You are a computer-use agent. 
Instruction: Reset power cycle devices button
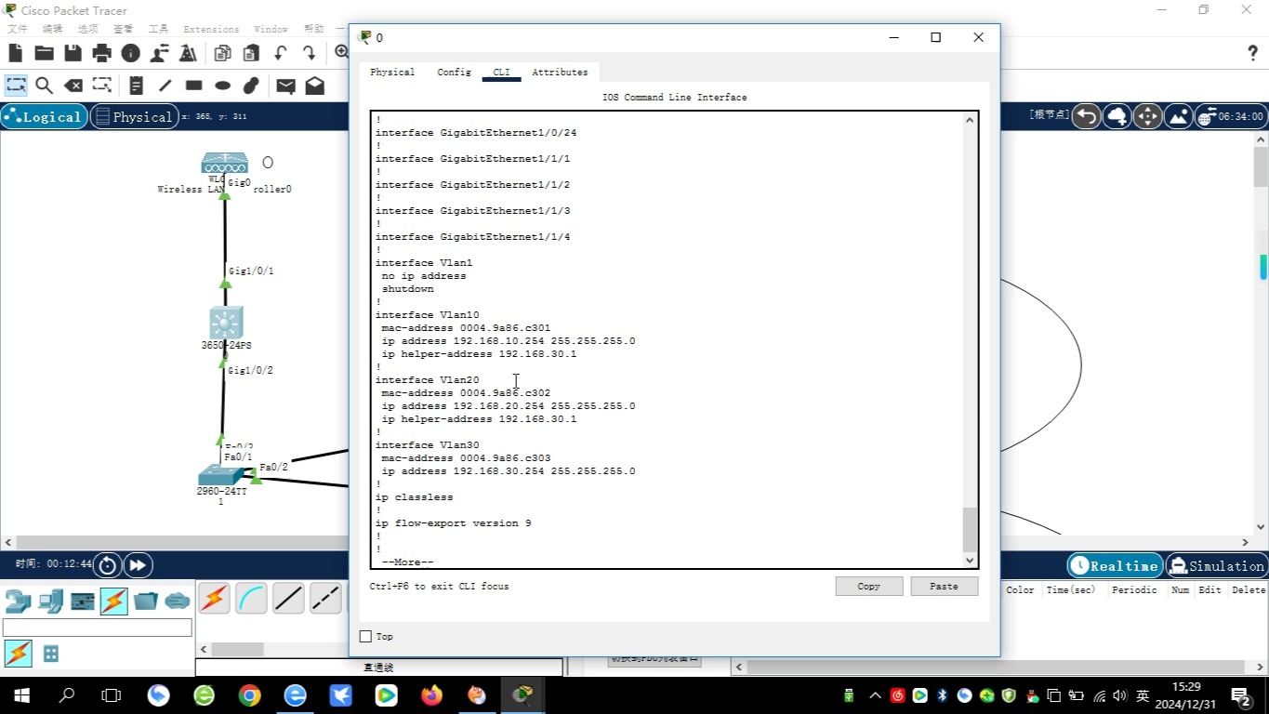pyautogui.click(x=108, y=565)
